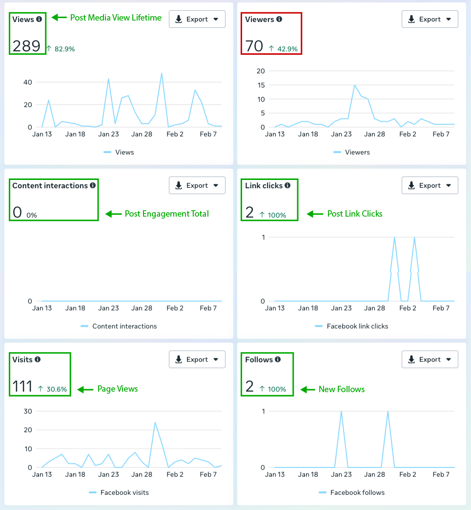Screen dimensions: 471x510
Task: Click the info icon beside Content interactions
Action: pos(93,185)
